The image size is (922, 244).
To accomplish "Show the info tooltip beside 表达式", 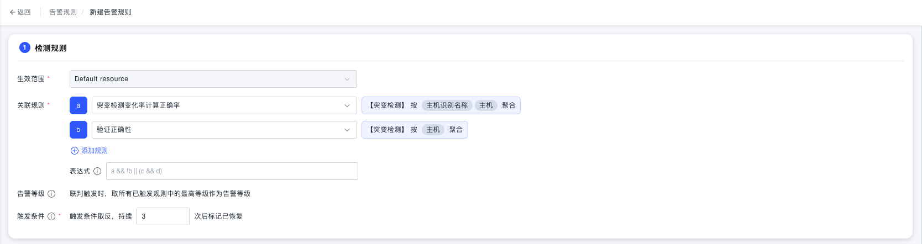I will coord(97,171).
